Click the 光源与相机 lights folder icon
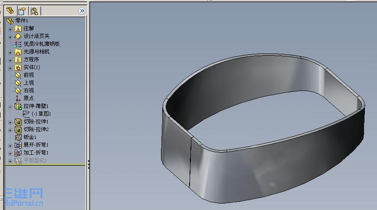377x210 pixels. (x=18, y=52)
